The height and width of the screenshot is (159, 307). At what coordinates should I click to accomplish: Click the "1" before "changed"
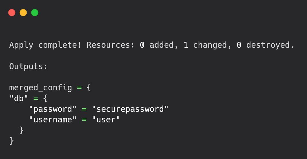tap(186, 45)
